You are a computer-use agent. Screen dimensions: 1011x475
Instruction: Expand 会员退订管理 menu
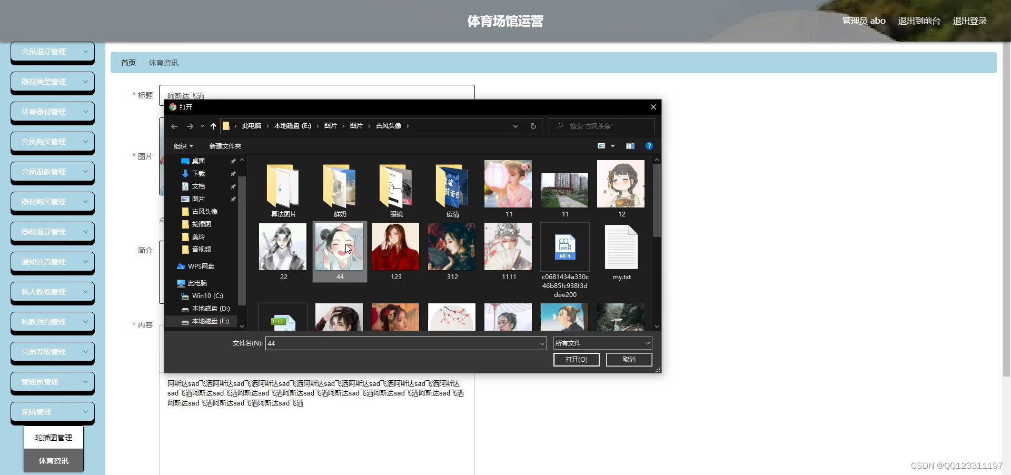[53, 52]
